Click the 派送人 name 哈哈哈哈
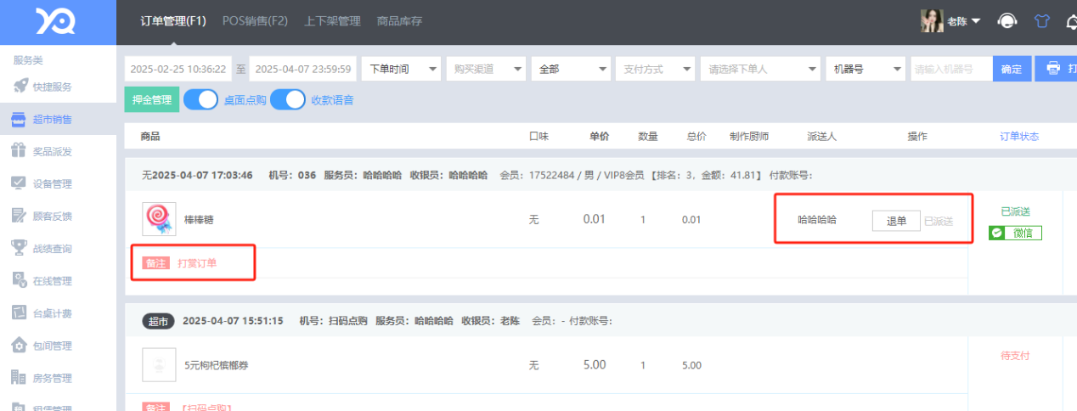 click(x=817, y=219)
